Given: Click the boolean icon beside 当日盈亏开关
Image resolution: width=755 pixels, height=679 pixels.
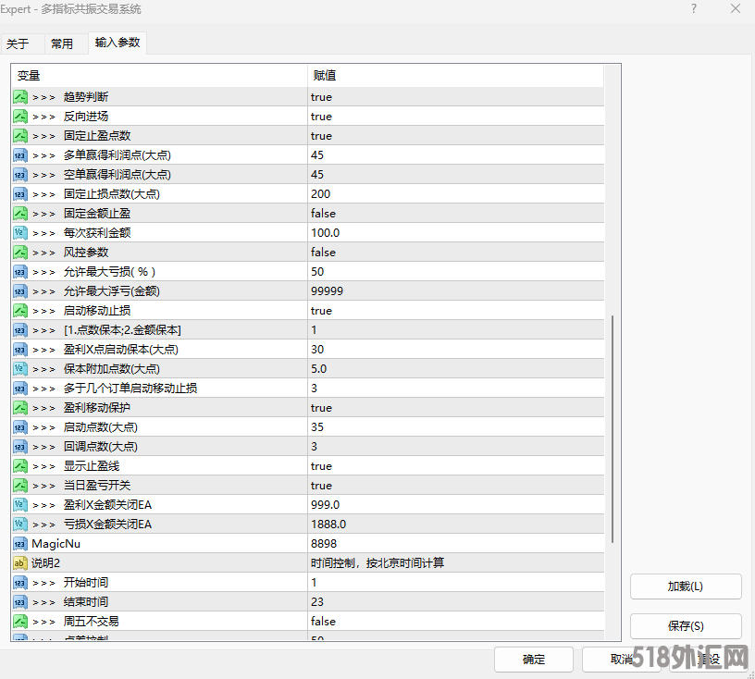Looking at the screenshot, I should tap(20, 486).
